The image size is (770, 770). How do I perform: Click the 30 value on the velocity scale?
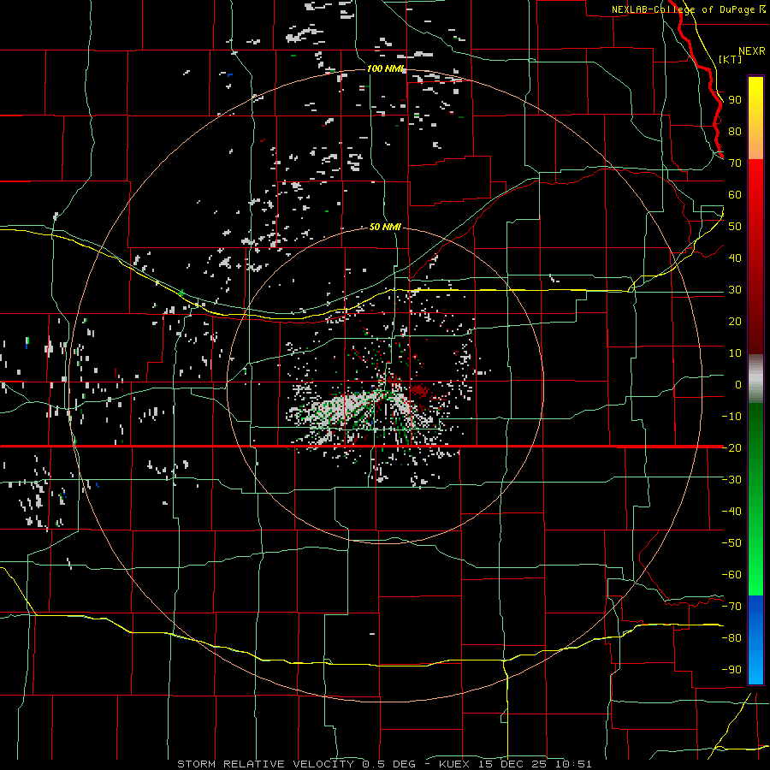735,290
